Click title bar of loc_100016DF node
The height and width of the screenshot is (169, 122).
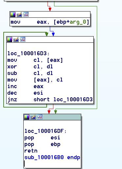coord(52,117)
